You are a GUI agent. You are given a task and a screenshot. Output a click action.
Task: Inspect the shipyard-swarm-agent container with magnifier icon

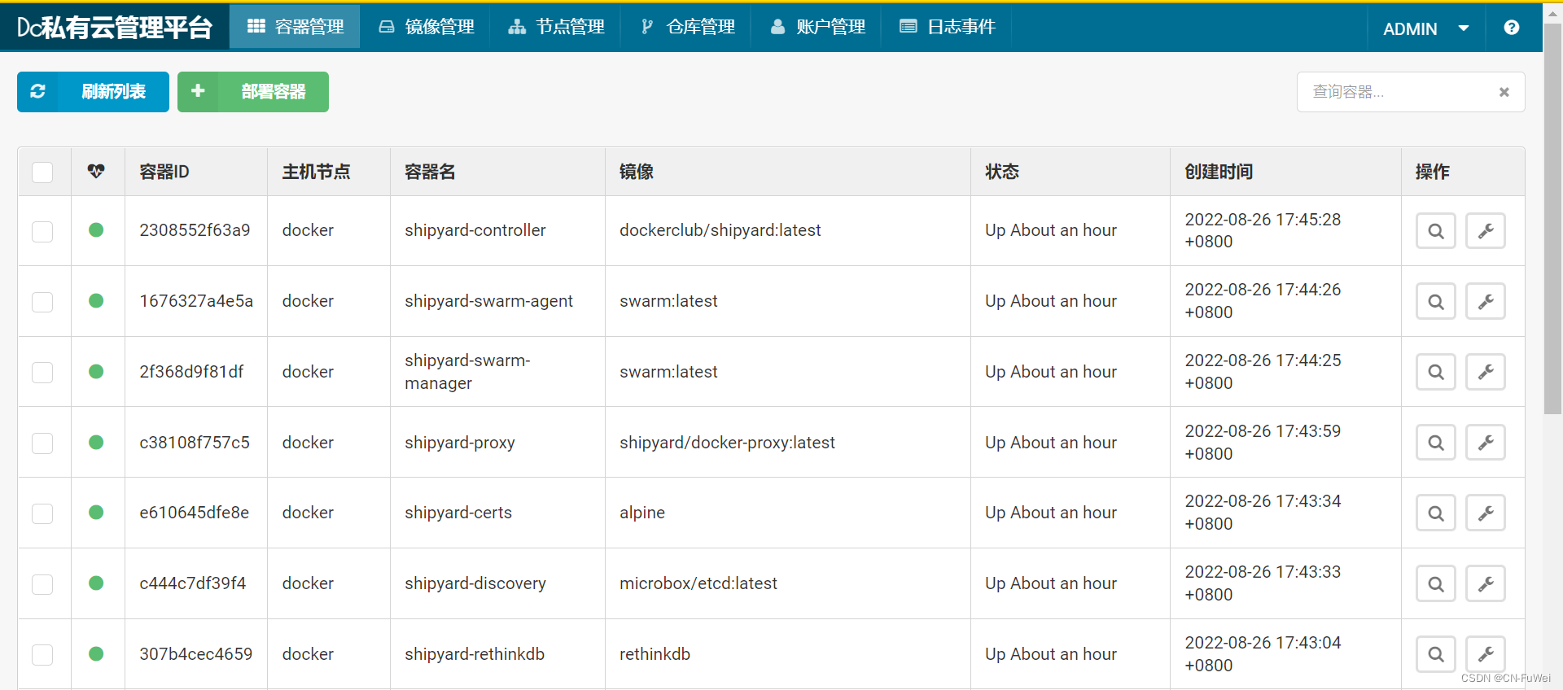pos(1436,302)
